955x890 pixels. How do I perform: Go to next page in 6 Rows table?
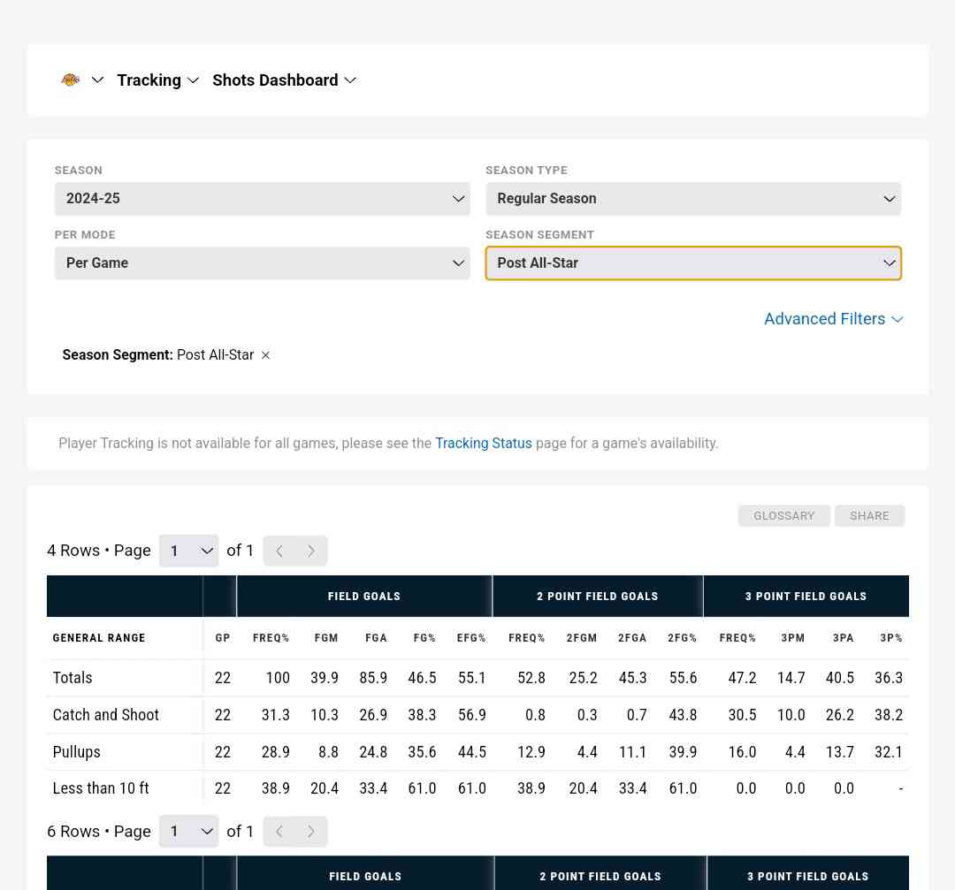(x=311, y=832)
